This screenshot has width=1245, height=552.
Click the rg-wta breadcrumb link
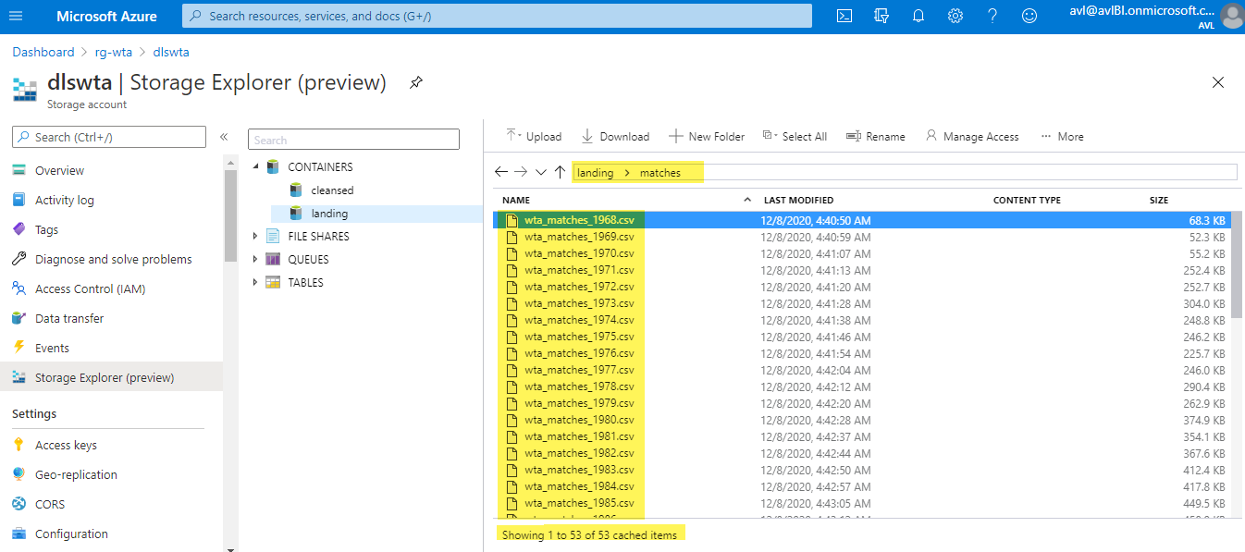tap(115, 53)
